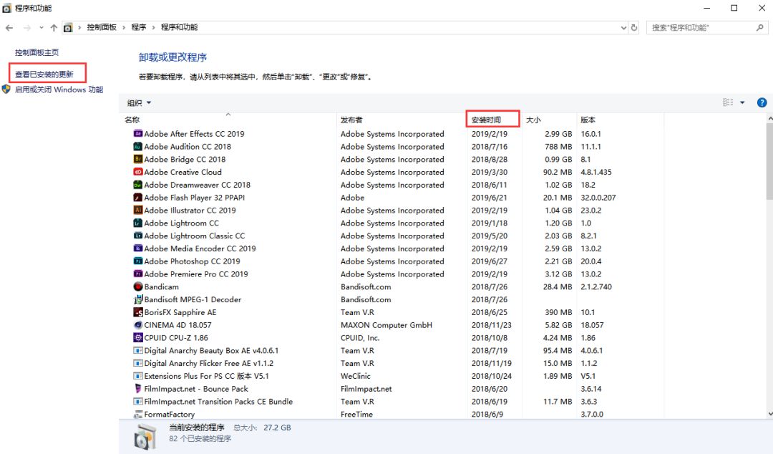The height and width of the screenshot is (454, 773).
Task: Click the Digital Anarchy Beauty Box icon
Action: (138, 350)
